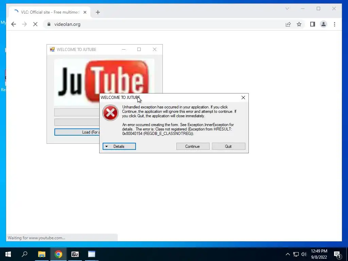Image resolution: width=348 pixels, height=261 pixels.
Task: Open Chrome three-dot menu
Action: coord(334,24)
